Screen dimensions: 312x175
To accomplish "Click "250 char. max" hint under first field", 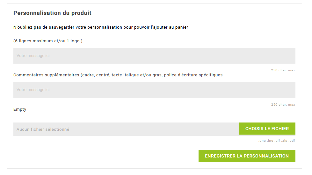I will click(283, 70).
